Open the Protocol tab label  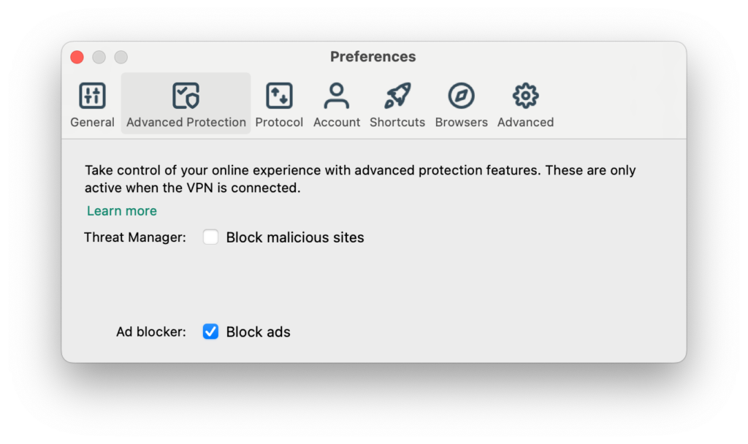pyautogui.click(x=279, y=123)
